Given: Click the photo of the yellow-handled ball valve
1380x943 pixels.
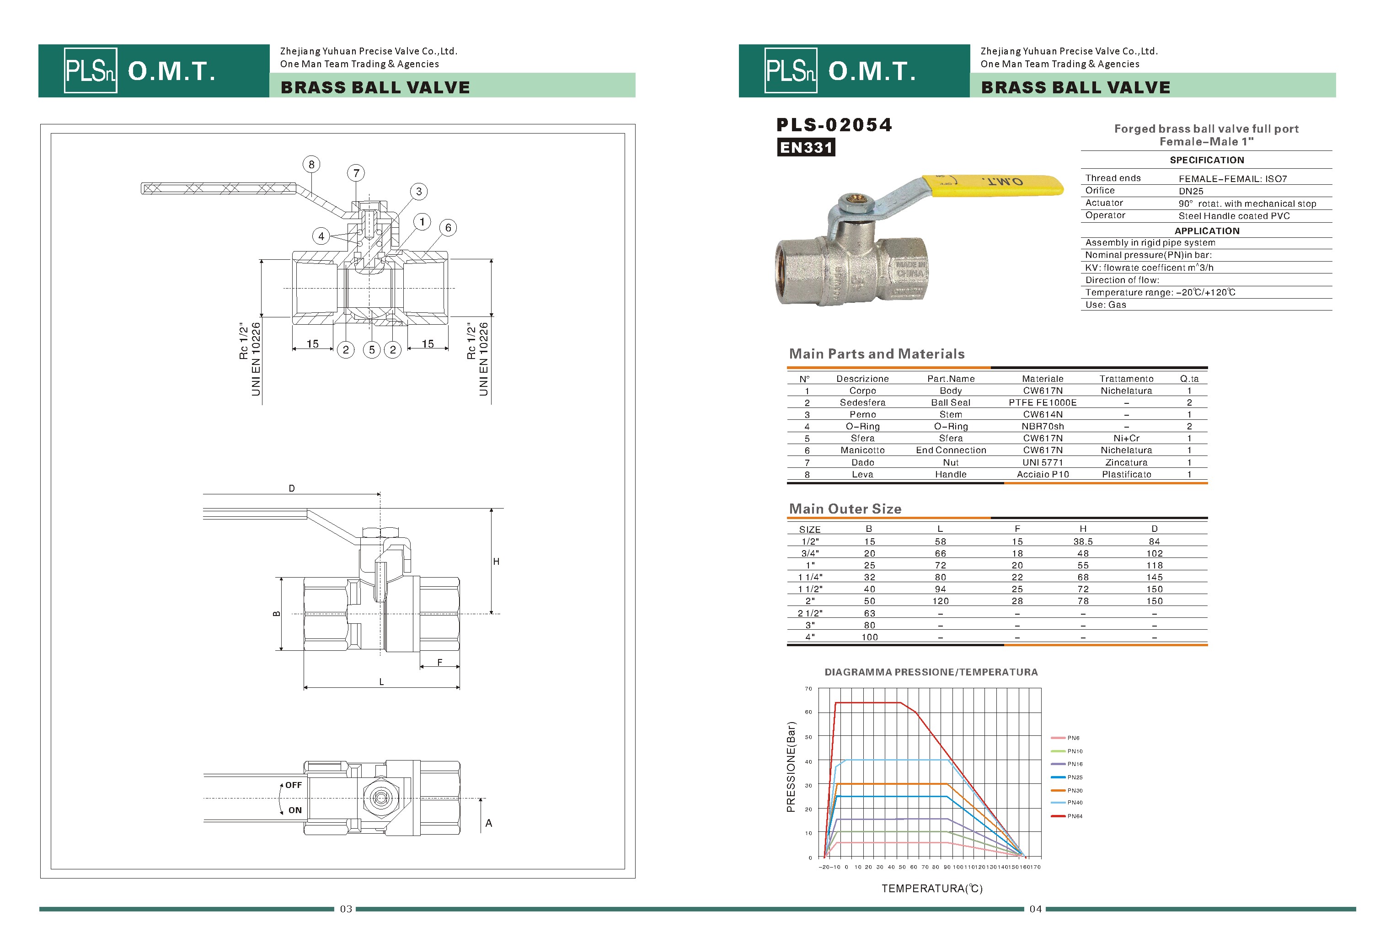Looking at the screenshot, I should click(x=919, y=241).
